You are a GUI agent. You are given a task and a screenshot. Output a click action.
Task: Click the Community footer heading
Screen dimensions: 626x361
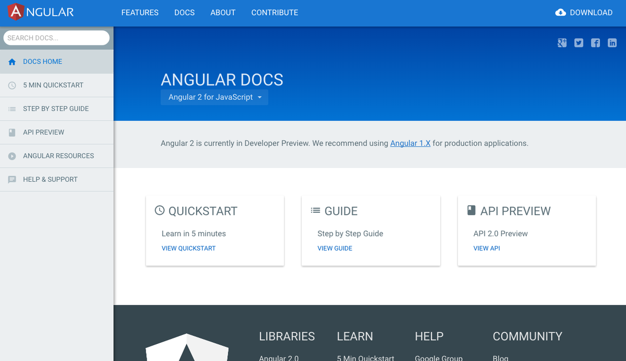click(x=527, y=336)
